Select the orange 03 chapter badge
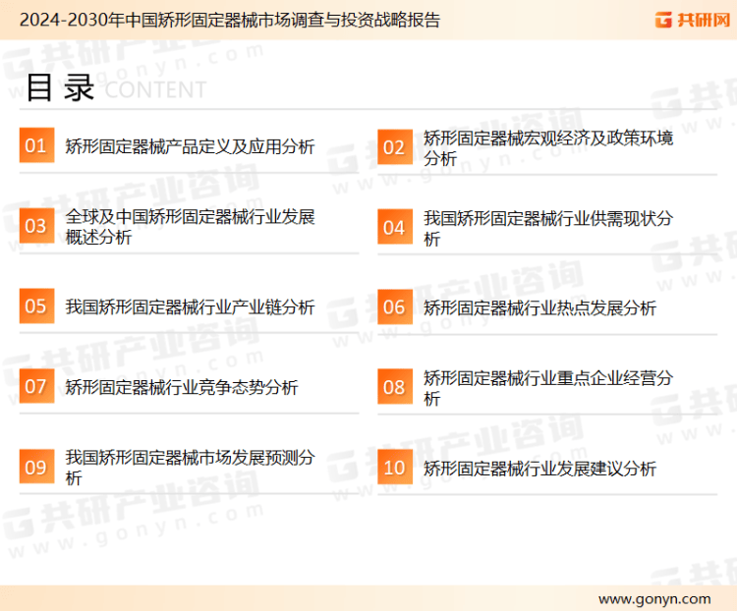 [x=36, y=227]
